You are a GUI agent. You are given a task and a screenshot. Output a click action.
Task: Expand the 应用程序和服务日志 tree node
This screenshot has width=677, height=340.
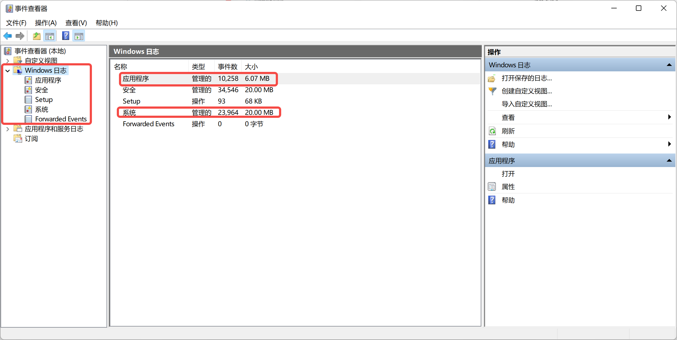pos(8,129)
